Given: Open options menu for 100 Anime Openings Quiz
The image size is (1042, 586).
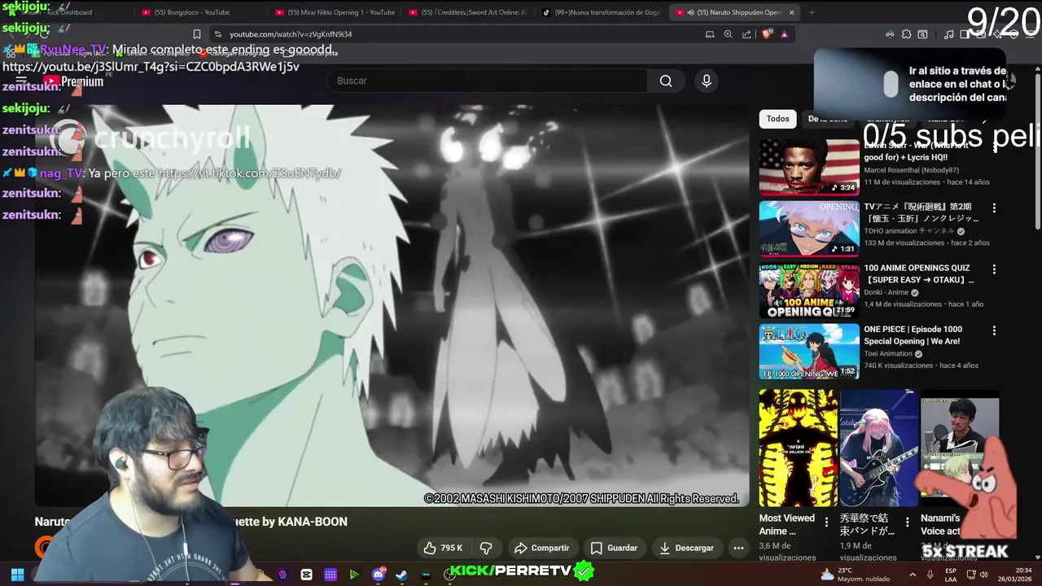Looking at the screenshot, I should pyautogui.click(x=994, y=269).
